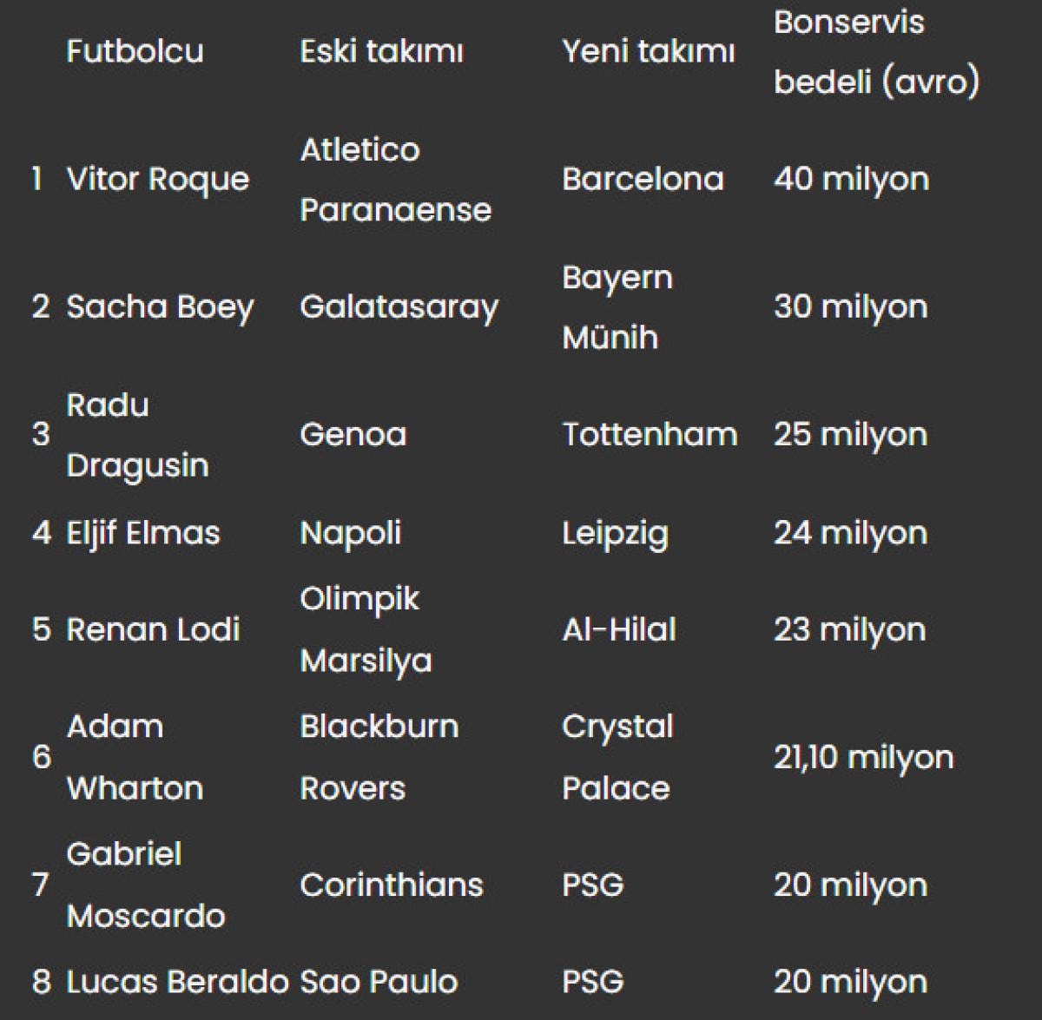Select the Leipzig cell
The width and height of the screenshot is (1042, 1020).
(615, 532)
